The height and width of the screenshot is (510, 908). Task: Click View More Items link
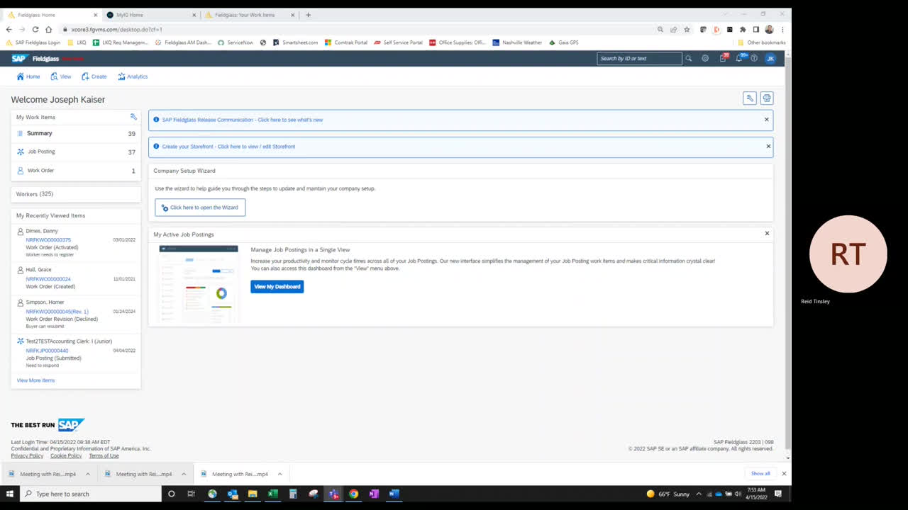tap(35, 380)
